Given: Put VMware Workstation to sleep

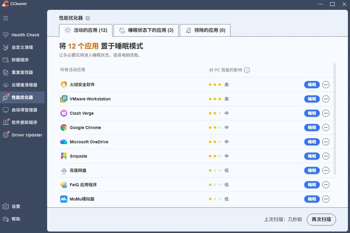Looking at the screenshot, I should [x=312, y=99].
